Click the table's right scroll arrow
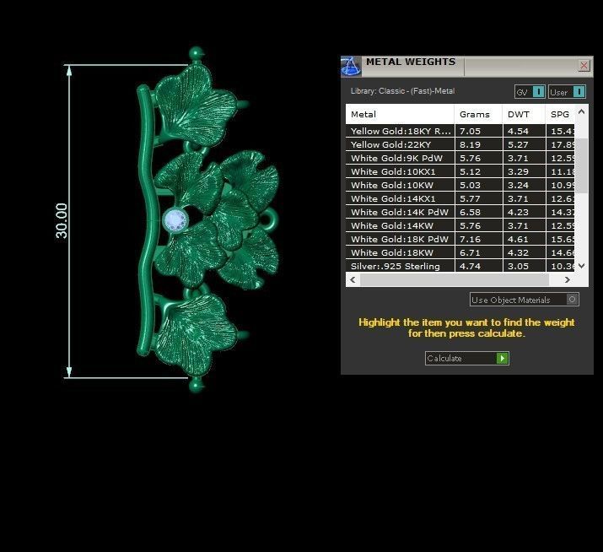 pos(568,280)
